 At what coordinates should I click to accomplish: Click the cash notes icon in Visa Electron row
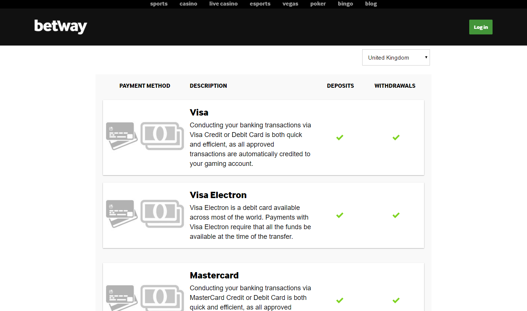(162, 214)
